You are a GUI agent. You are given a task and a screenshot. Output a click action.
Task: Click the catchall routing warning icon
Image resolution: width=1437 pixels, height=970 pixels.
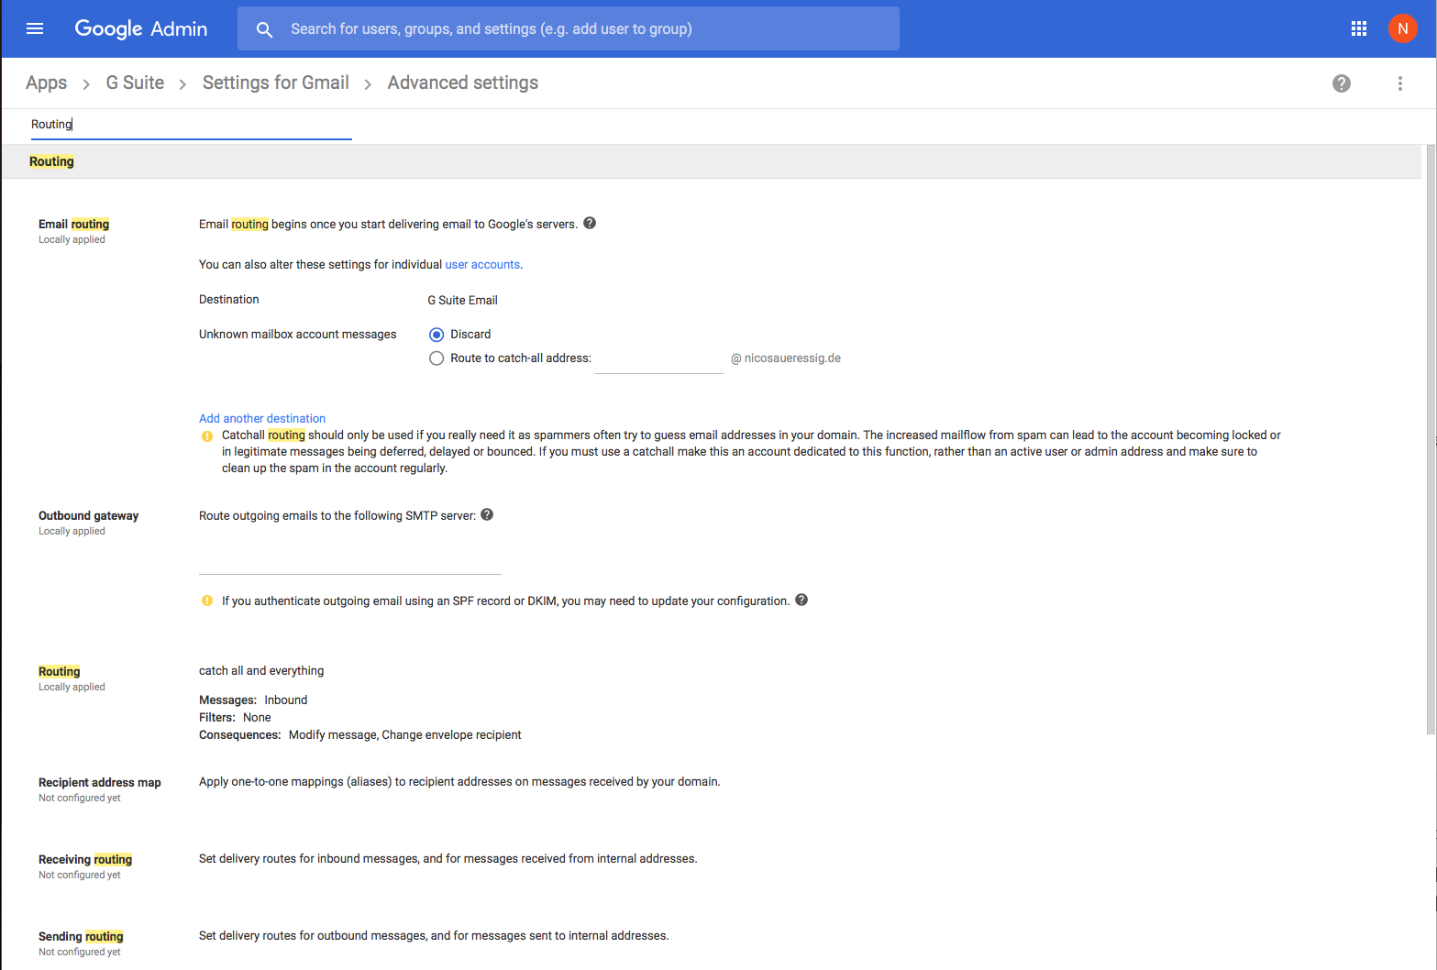[x=207, y=435]
